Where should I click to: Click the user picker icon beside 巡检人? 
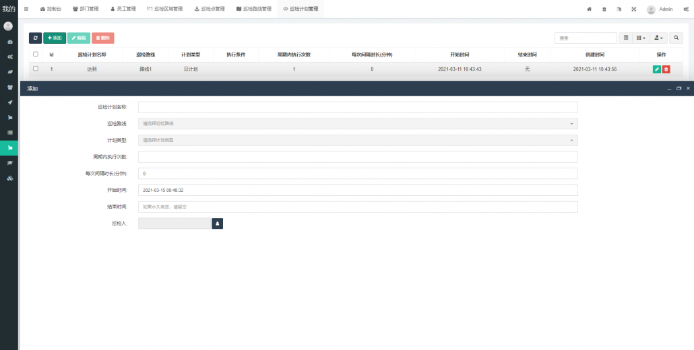point(217,223)
